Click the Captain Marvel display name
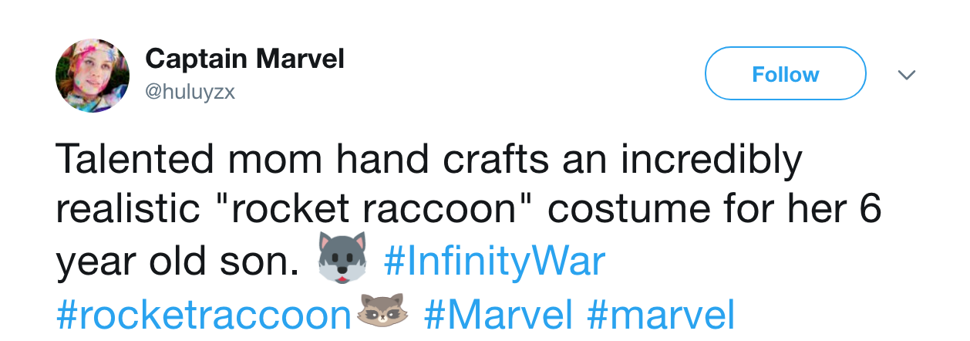970x341 pixels. [x=244, y=59]
